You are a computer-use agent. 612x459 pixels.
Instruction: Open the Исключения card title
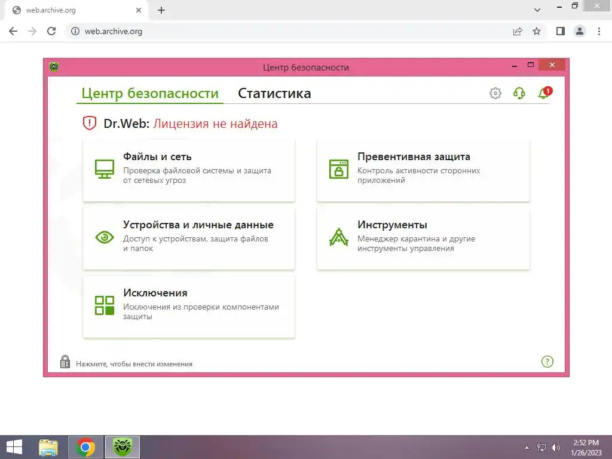(155, 293)
